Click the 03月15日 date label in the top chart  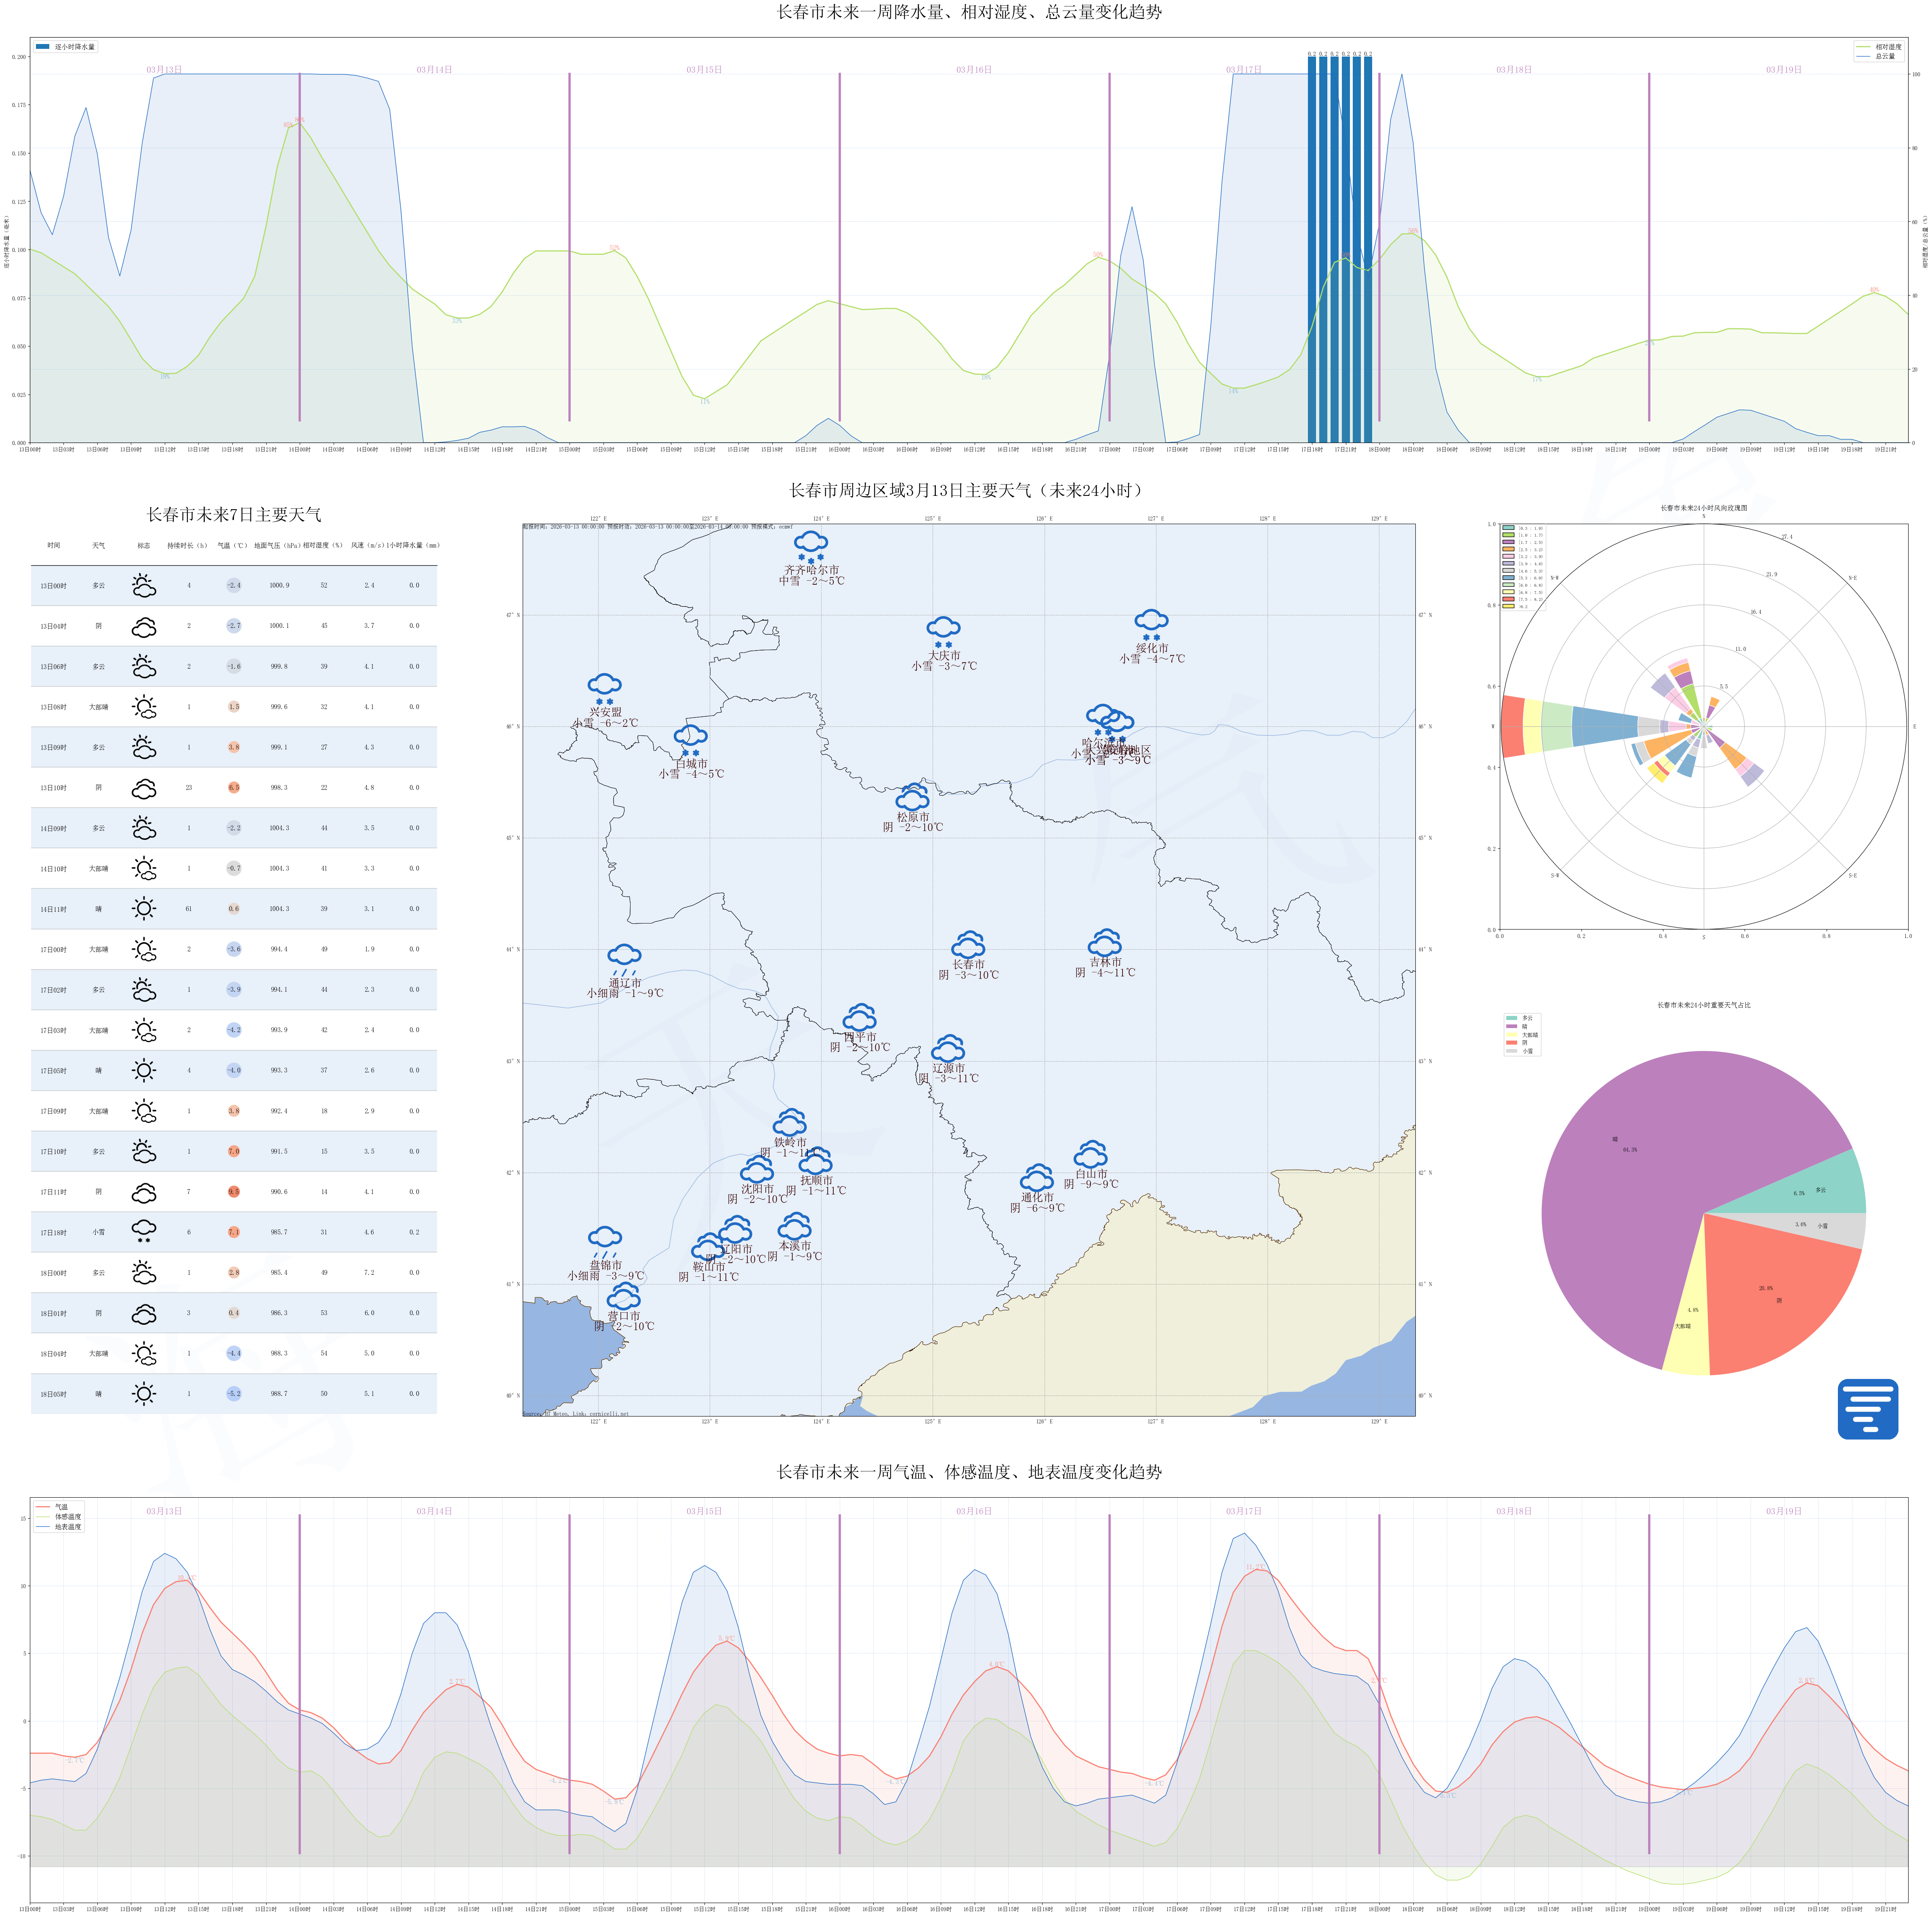coord(704,70)
